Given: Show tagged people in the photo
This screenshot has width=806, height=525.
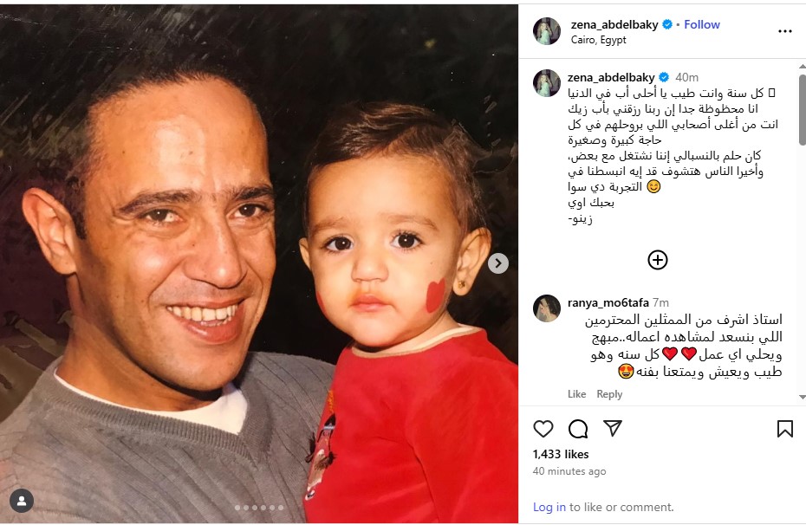Looking at the screenshot, I should [x=22, y=501].
